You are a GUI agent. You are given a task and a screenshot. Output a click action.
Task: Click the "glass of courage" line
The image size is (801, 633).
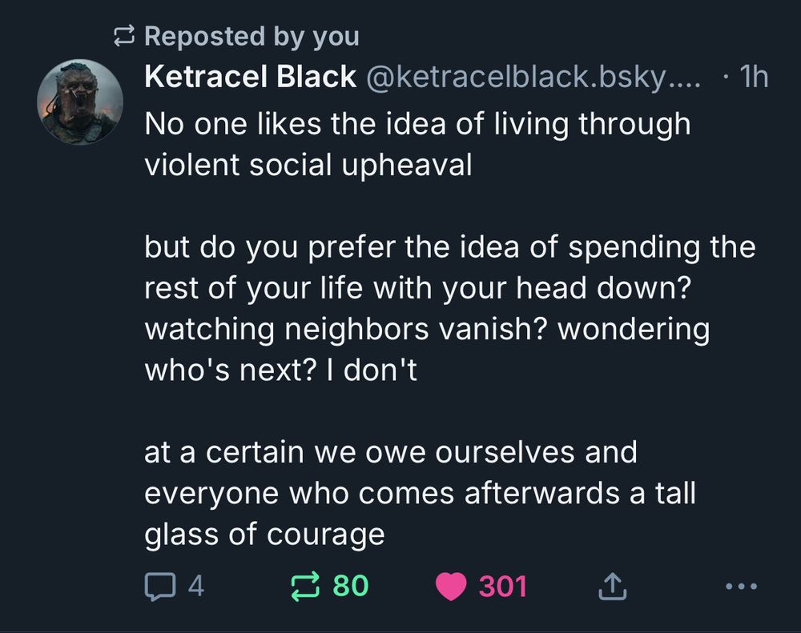pos(264,535)
